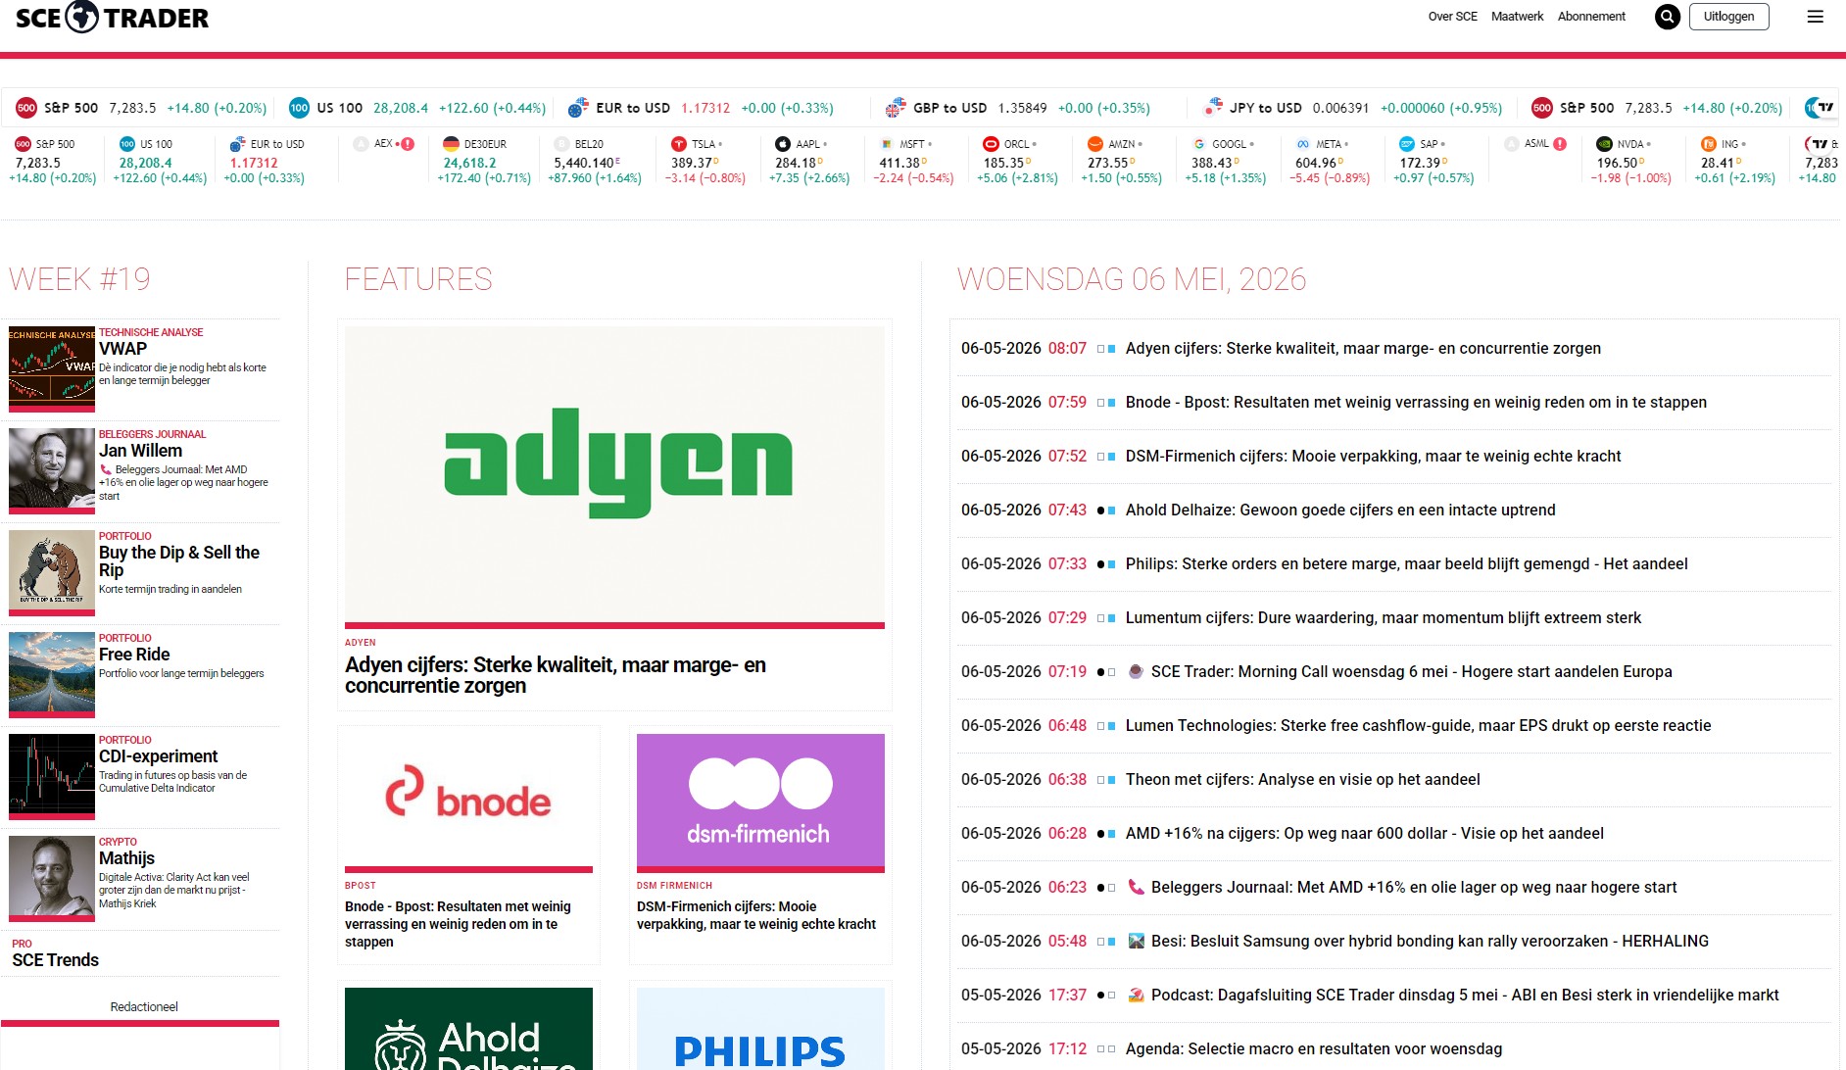This screenshot has height=1070, width=1846.
Task: Select the ING logo icon
Action: click(1708, 144)
